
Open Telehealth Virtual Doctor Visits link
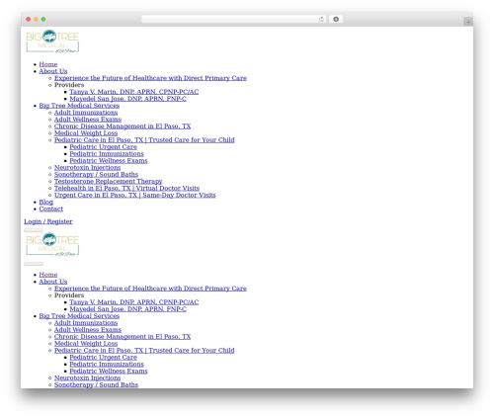126,189
